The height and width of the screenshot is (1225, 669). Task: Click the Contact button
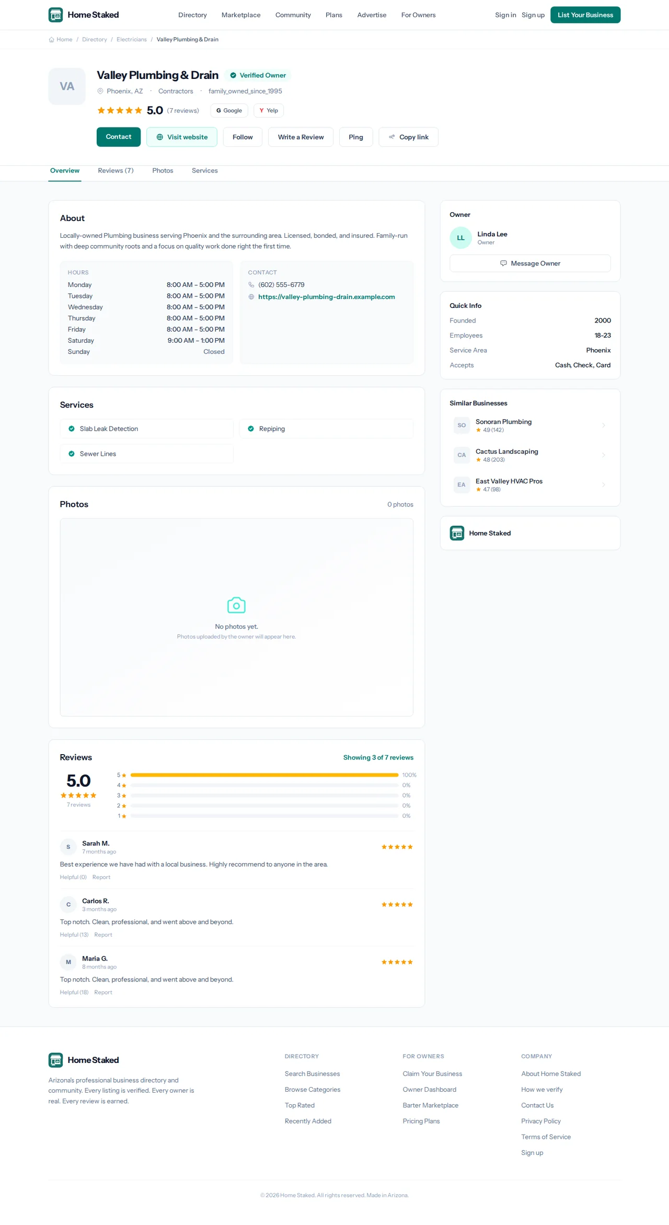click(119, 137)
